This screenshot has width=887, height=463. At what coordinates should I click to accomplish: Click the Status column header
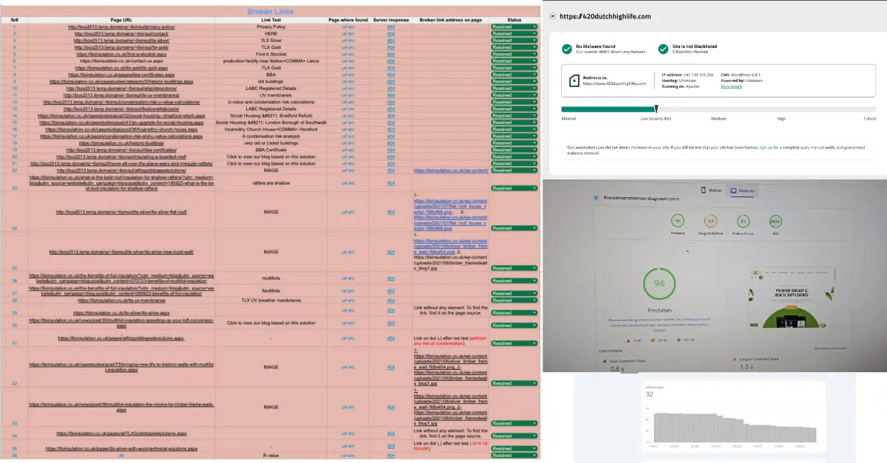pos(514,20)
